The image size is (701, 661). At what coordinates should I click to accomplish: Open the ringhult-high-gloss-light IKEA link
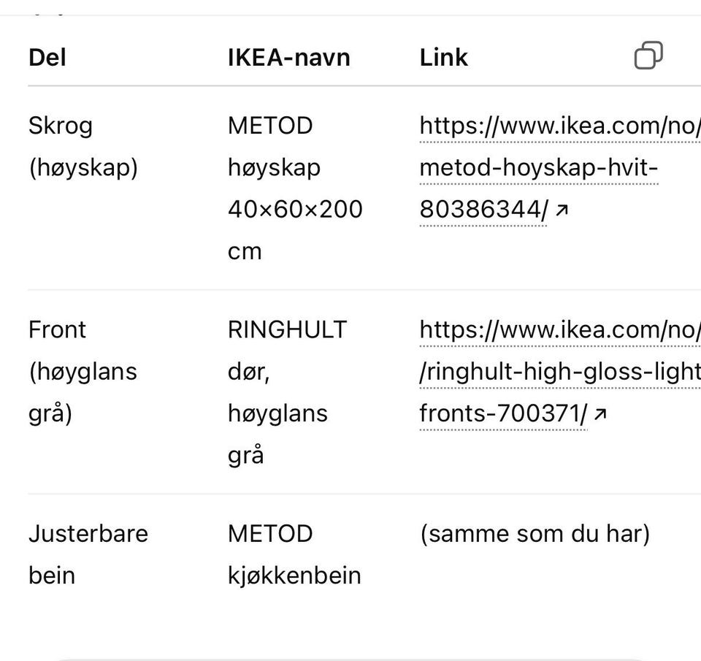pos(559,372)
